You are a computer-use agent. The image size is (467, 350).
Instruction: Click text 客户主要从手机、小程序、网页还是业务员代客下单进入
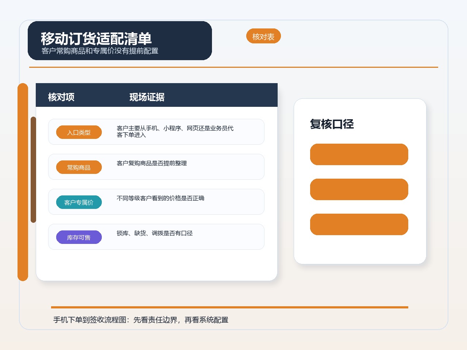point(175,132)
